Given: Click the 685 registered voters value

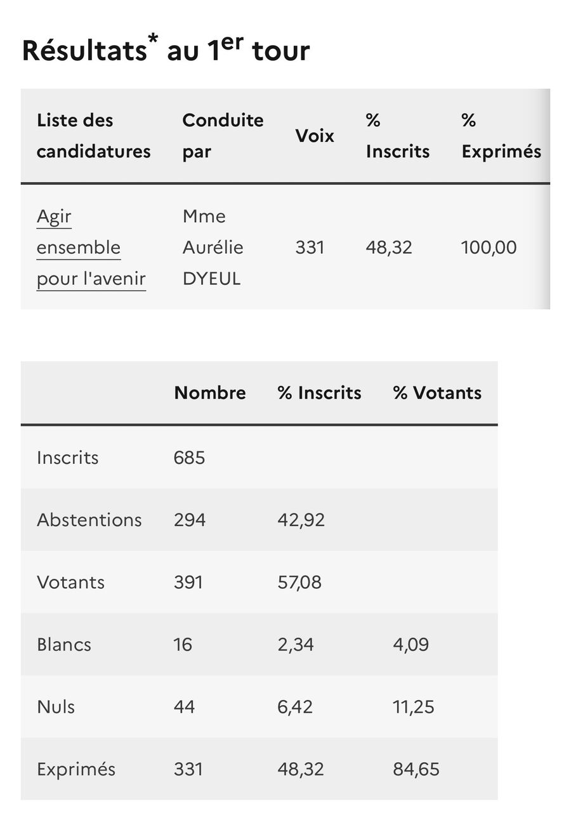Looking at the screenshot, I should coord(189,458).
